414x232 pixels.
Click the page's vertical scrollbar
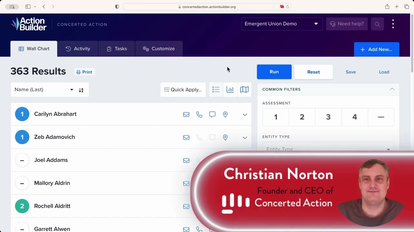[x=412, y=43]
